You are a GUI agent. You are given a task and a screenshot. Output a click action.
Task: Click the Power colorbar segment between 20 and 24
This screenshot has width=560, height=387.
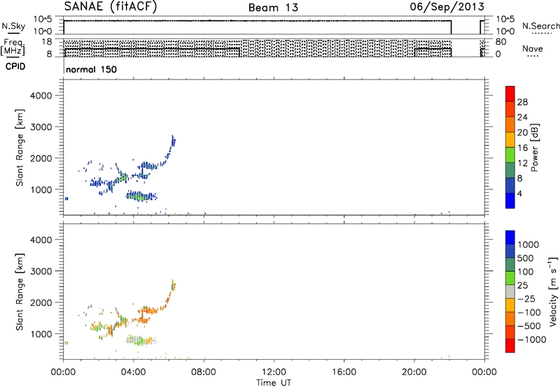click(x=510, y=124)
